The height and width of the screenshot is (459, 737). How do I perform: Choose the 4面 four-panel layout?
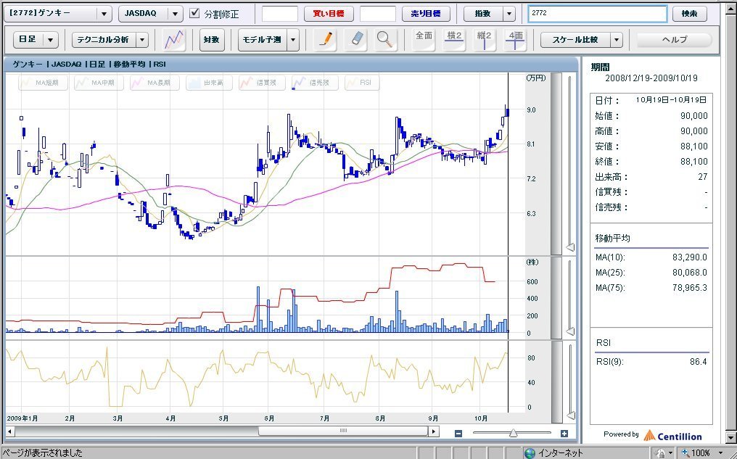[x=515, y=40]
